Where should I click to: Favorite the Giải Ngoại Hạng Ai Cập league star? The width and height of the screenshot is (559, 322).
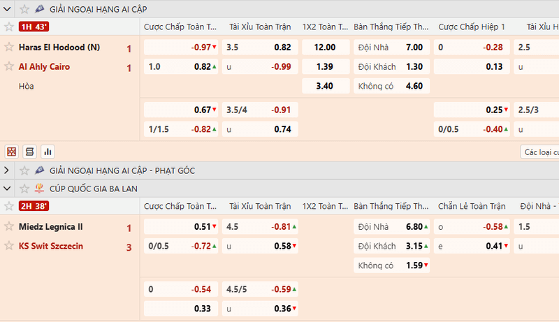pyautogui.click(x=24, y=9)
